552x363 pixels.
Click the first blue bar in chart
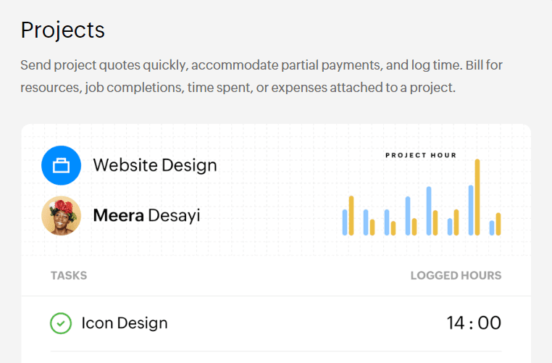[x=345, y=222]
